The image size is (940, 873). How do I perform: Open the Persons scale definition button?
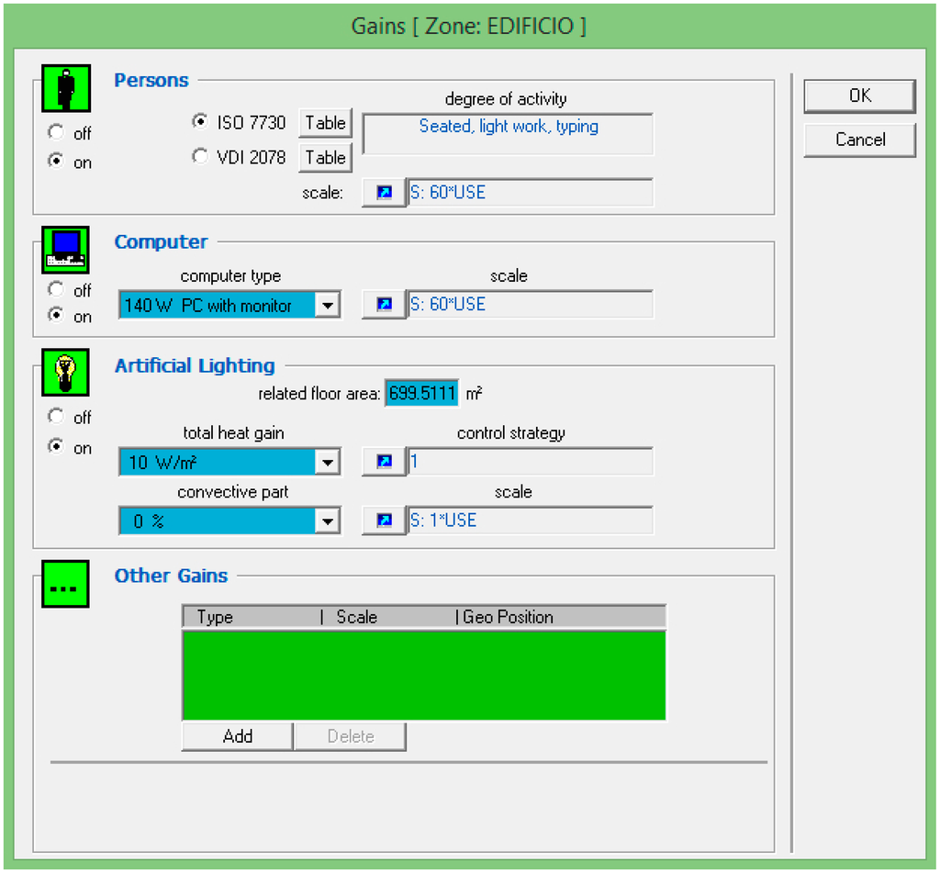tap(384, 193)
